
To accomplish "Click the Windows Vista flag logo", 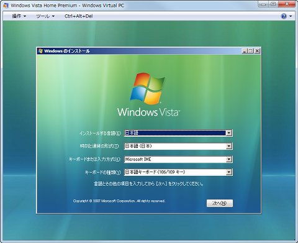I will click(x=148, y=88).
